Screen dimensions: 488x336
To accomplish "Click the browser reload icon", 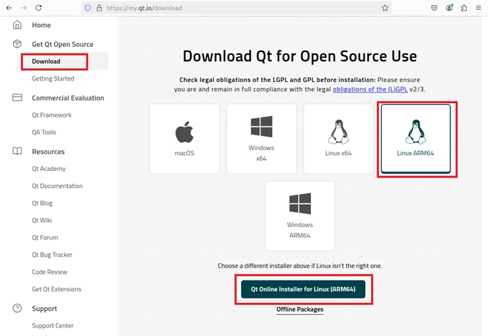I will tap(38, 8).
